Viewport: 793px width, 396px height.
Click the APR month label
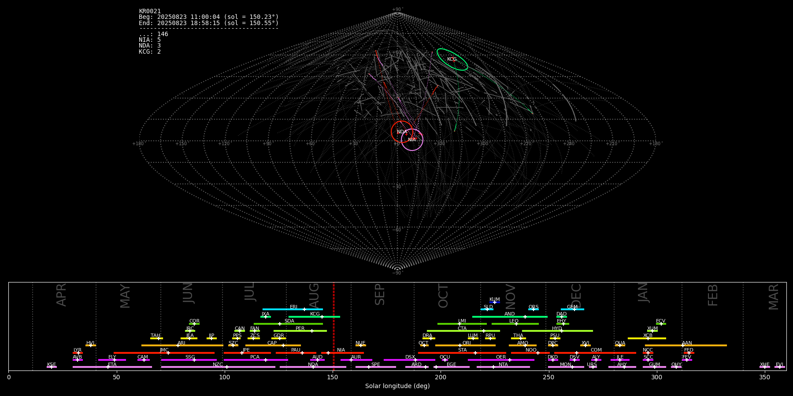(x=62, y=295)
